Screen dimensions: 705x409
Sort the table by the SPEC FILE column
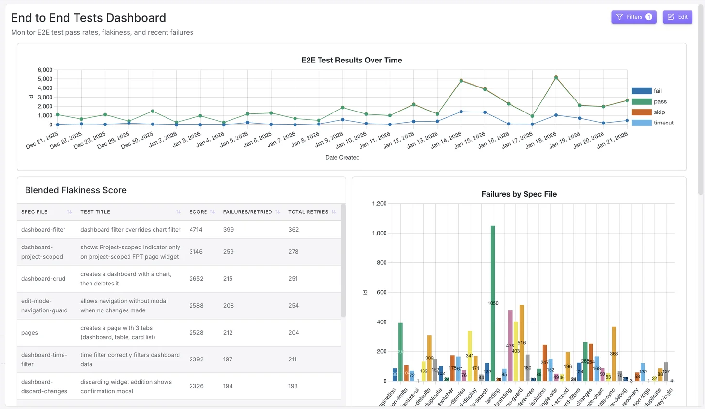coord(69,211)
